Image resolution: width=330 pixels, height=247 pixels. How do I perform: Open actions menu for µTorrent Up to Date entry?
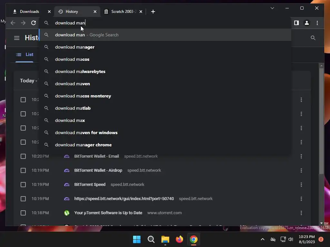point(301,213)
